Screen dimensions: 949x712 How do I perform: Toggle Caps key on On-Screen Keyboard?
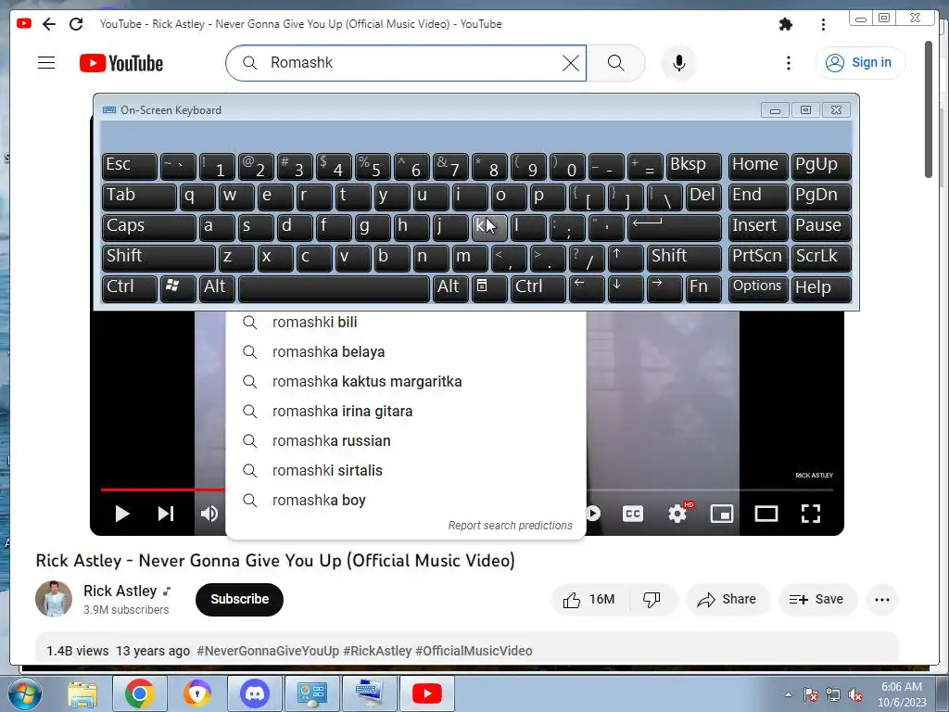pyautogui.click(x=149, y=226)
